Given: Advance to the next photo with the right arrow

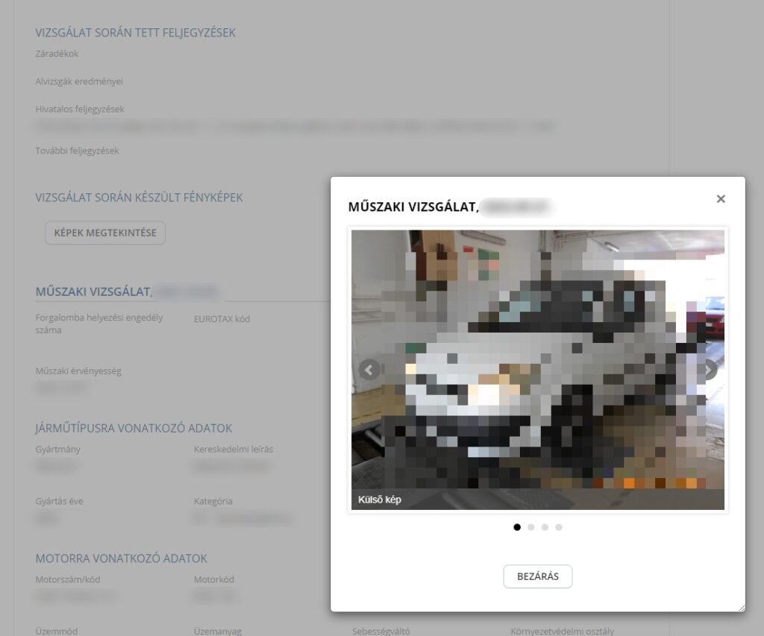Looking at the screenshot, I should (x=710, y=370).
